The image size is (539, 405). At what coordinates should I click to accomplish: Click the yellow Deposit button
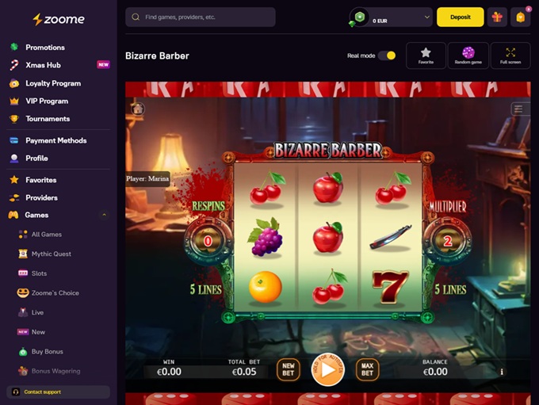[460, 17]
